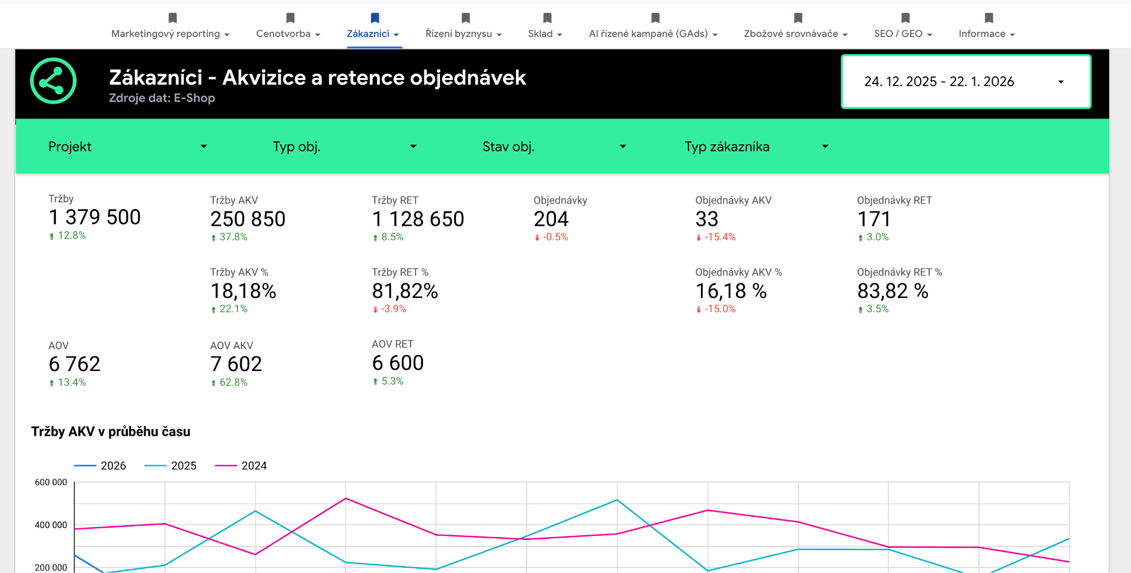This screenshot has width=1131, height=573.
Task: Open AI řízené kampaně (GAds) menu
Action: [x=653, y=34]
